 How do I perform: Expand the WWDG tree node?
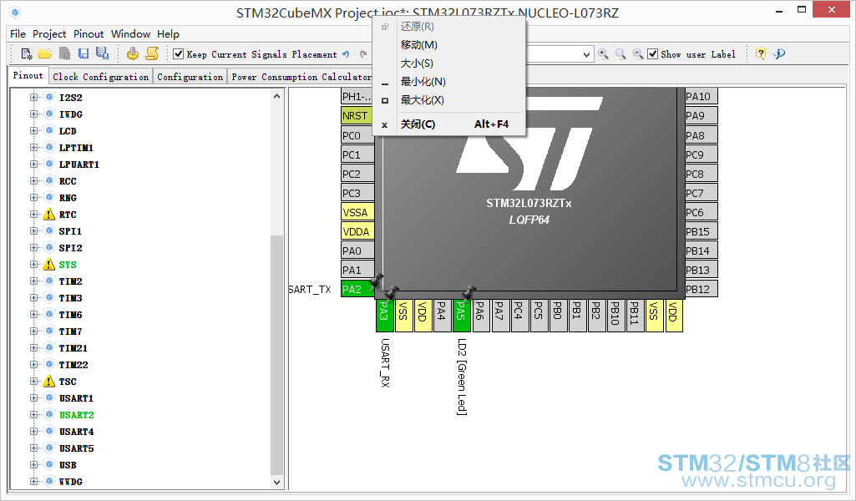pos(34,482)
